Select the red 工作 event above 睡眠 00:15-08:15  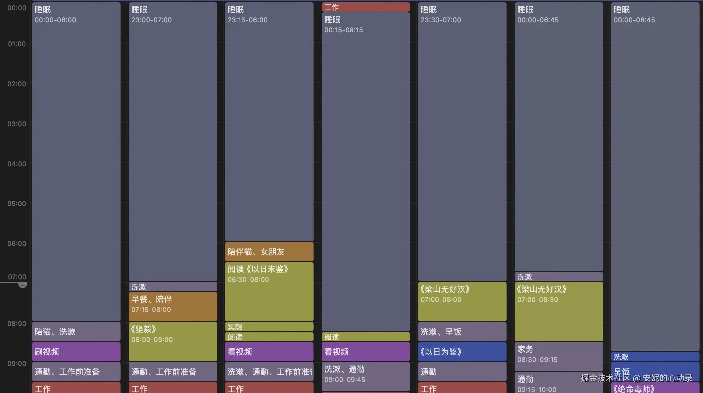pos(365,7)
